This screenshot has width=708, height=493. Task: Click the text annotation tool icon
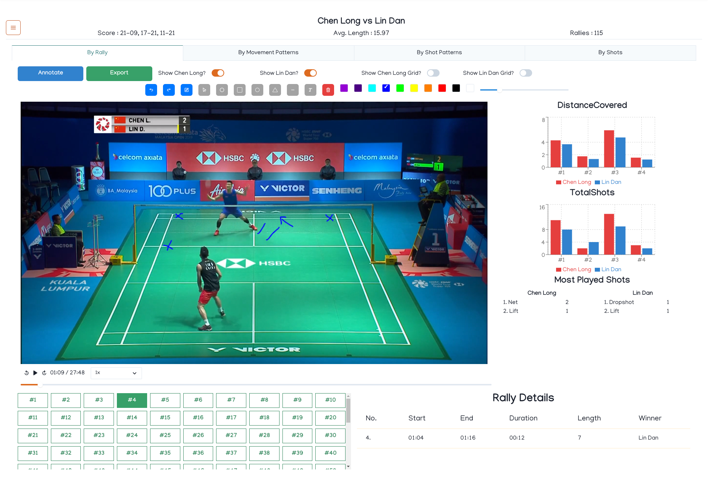tap(310, 89)
